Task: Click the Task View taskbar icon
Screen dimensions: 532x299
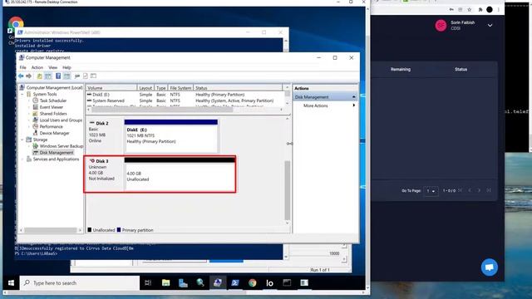Action: pos(148,282)
